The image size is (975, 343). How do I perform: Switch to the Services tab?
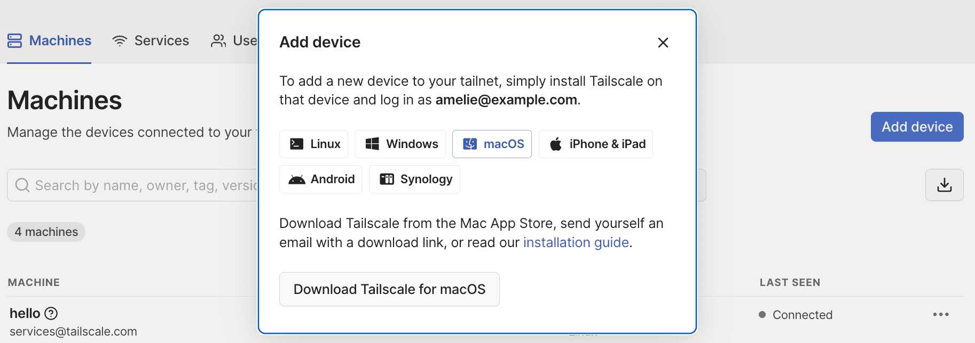151,40
